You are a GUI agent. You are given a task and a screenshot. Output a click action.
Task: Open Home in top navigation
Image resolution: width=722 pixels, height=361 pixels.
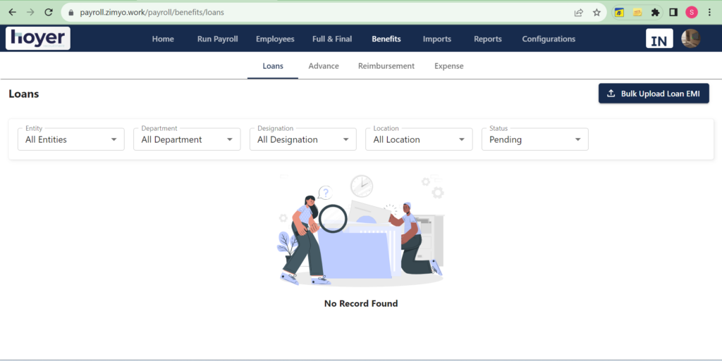(163, 39)
